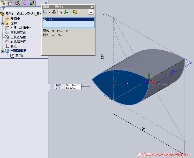
Task: Toggle the show XYZ measurements button
Action: click(60, 12)
